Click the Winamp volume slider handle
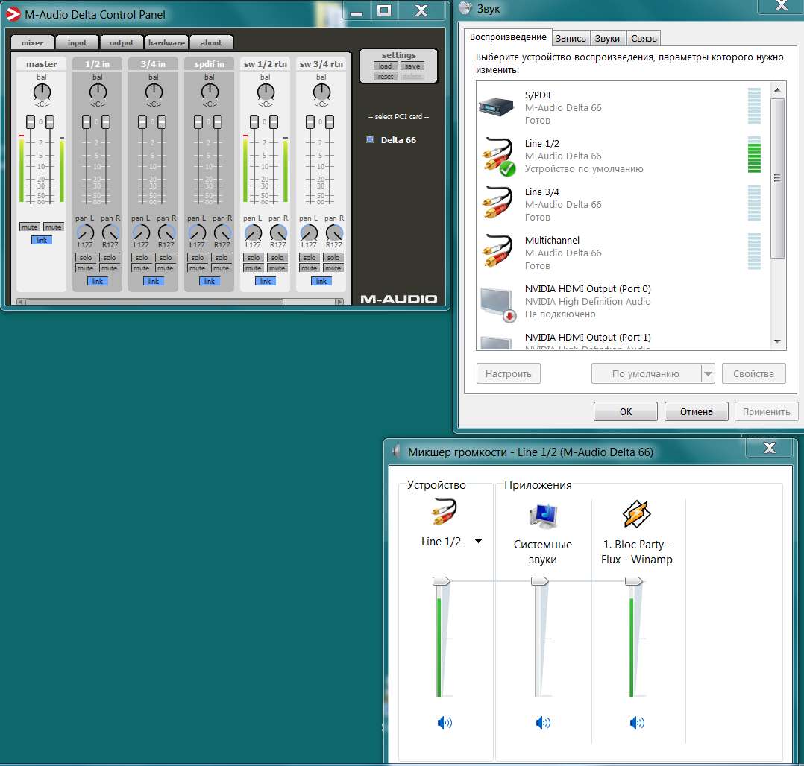The width and height of the screenshot is (804, 766). (x=633, y=581)
